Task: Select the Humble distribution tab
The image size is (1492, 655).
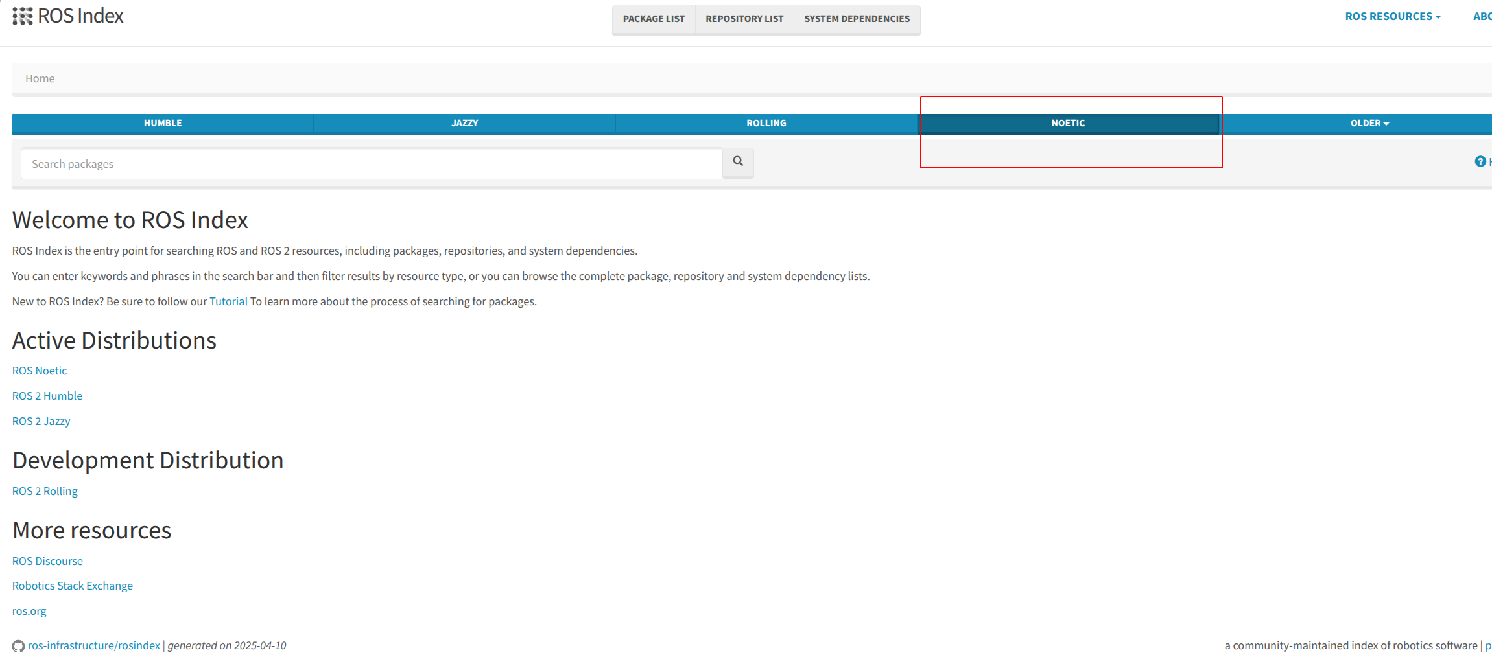Action: click(x=163, y=123)
